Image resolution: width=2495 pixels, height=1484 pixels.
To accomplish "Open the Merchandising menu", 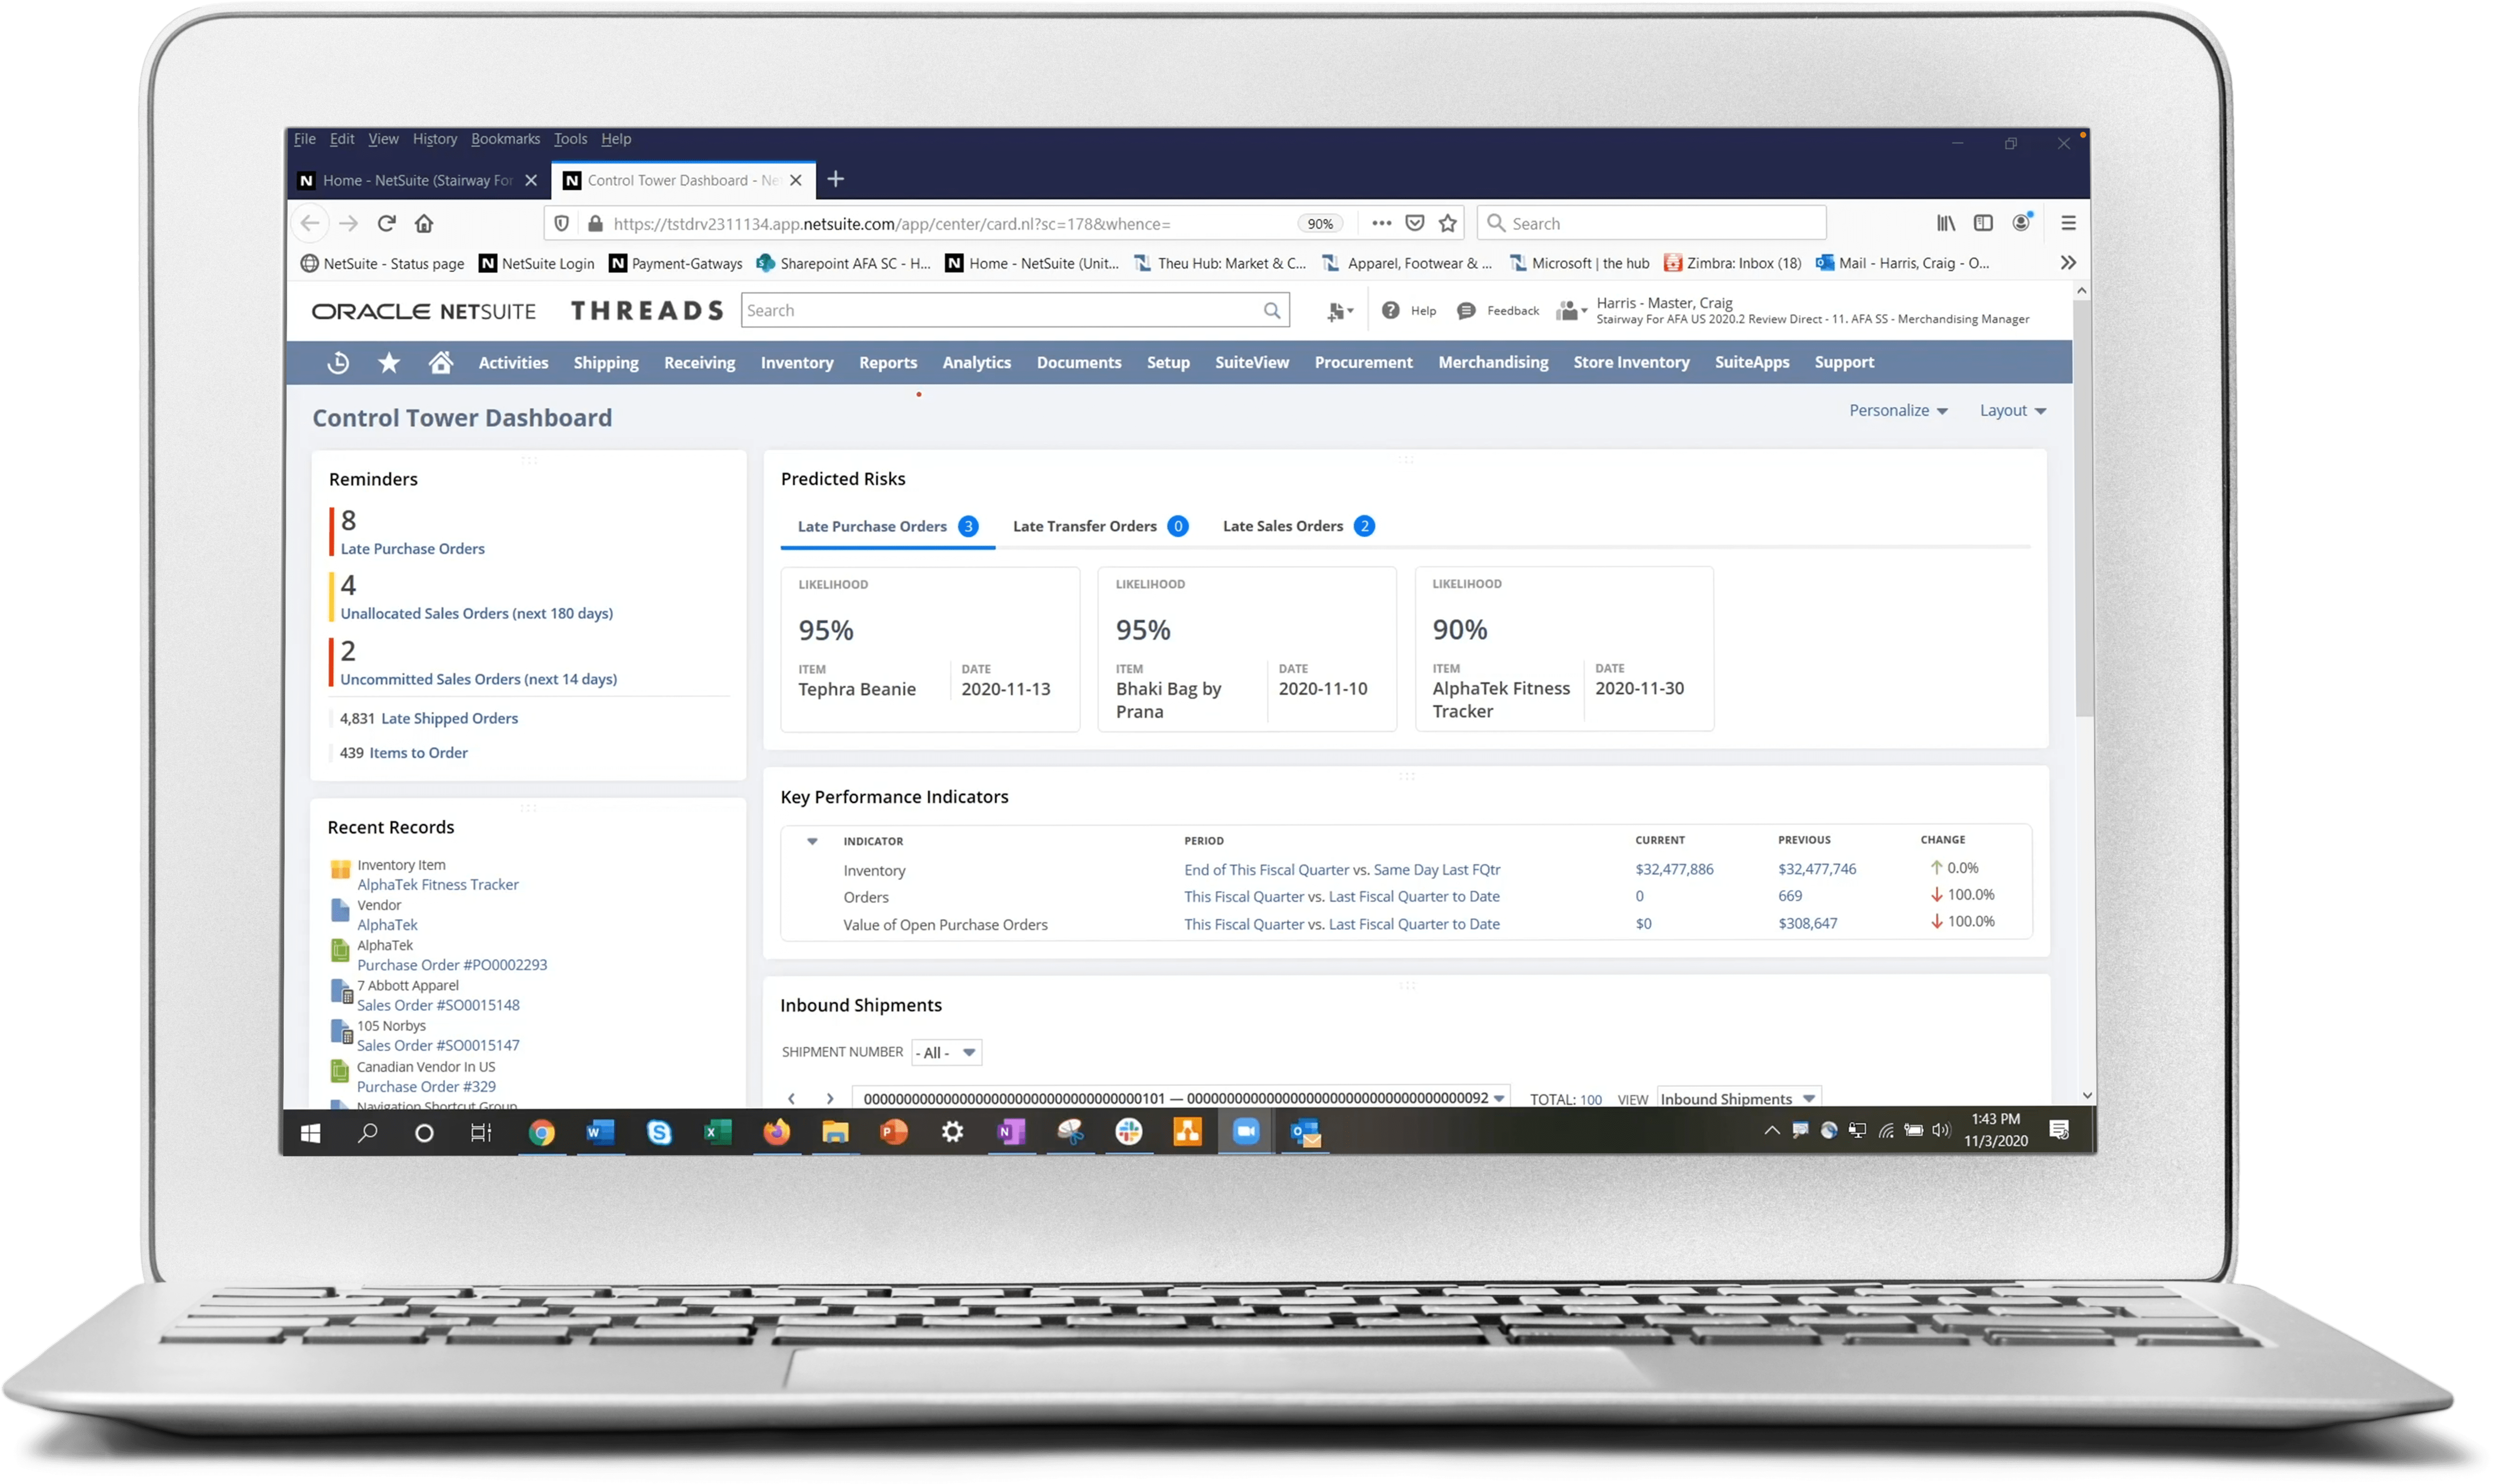I will (1493, 363).
